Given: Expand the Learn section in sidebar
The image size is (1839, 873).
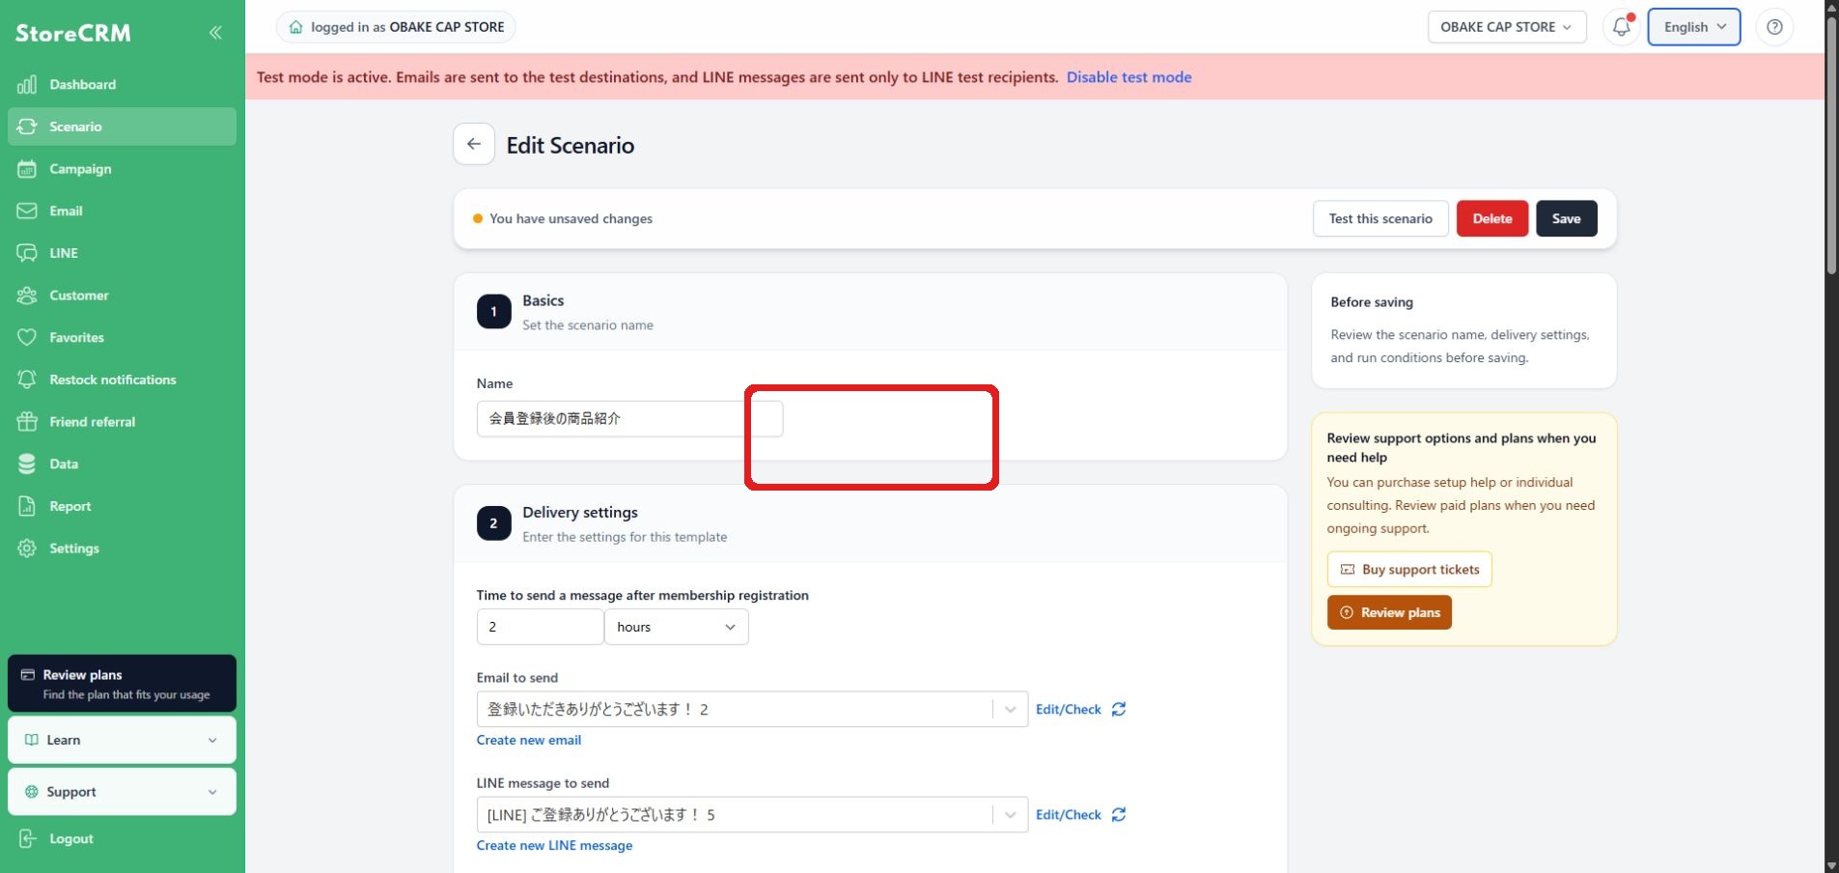Looking at the screenshot, I should (122, 740).
